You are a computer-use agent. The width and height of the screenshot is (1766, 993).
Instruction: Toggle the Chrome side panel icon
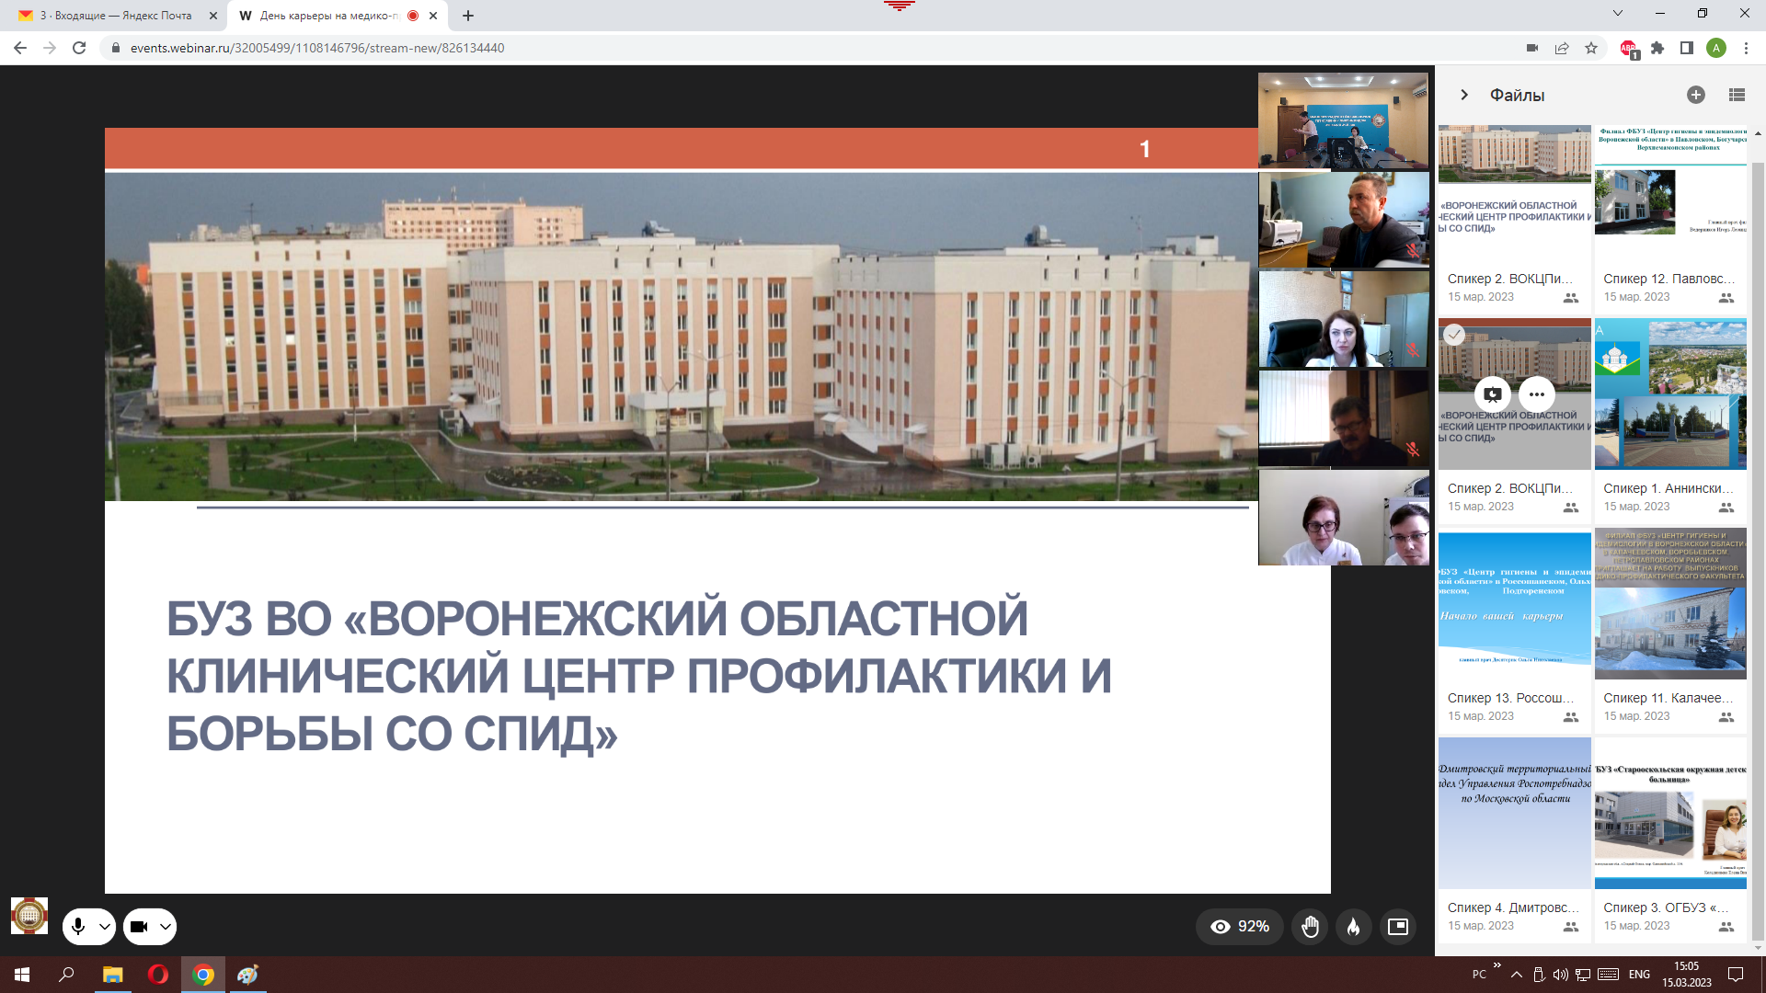[1687, 48]
